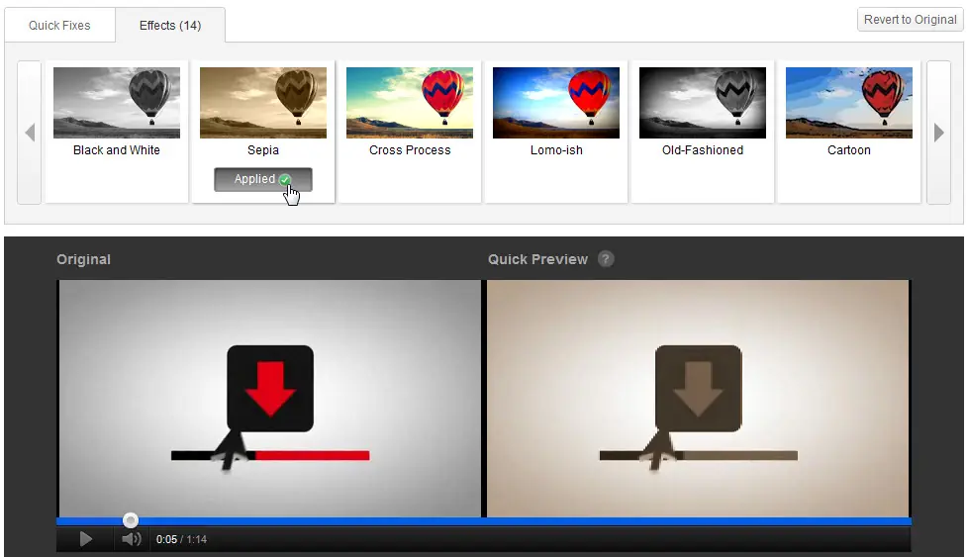
Task: Open the Effects (14) tab
Action: (170, 26)
